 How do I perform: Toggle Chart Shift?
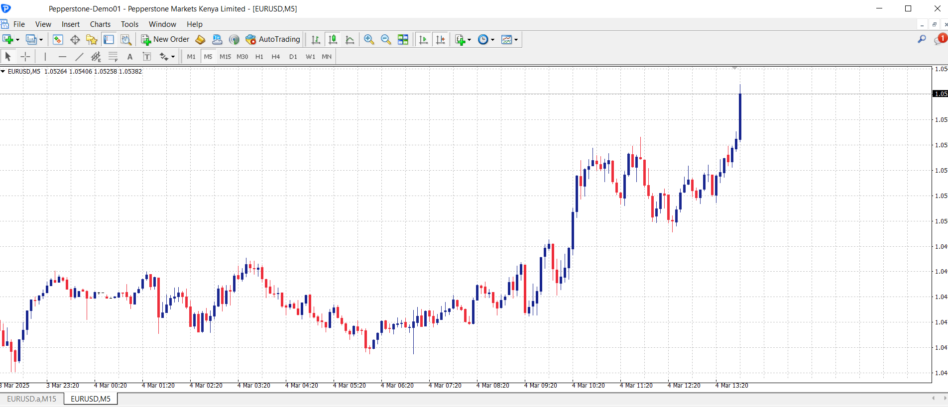pyautogui.click(x=441, y=39)
